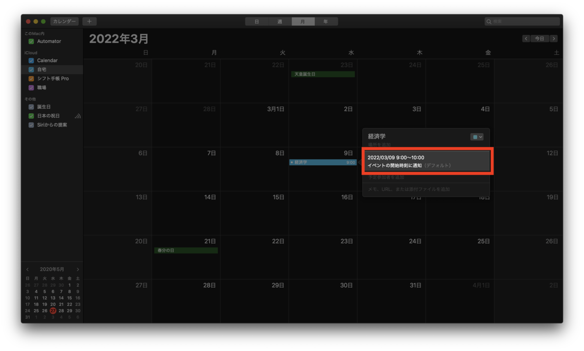Viewport: 584px width, 351px height.
Task: Click 予定参加者を追加 invitees field
Action: 386,177
